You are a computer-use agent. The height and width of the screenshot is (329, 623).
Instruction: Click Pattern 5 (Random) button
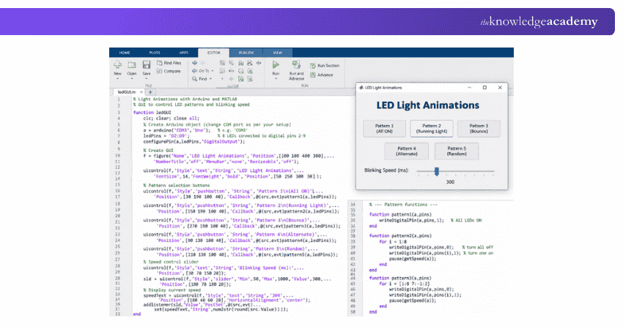(x=457, y=151)
